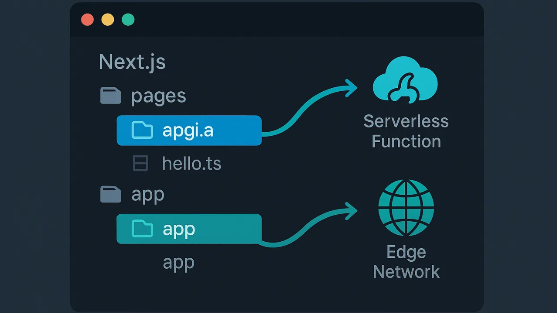Viewport: 557px width, 313px height.
Task: Click the Next.js title label
Action: point(132,61)
